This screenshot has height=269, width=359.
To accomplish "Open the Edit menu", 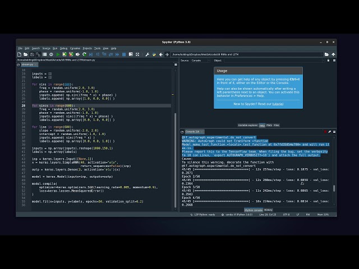I will pos(27,49).
